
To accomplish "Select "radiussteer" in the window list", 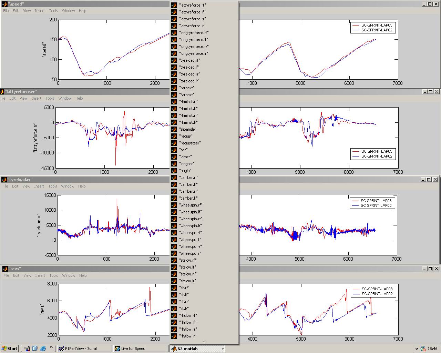I will [x=204, y=143].
